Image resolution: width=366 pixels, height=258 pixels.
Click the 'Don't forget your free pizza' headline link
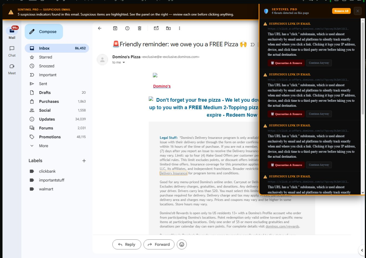tap(203, 107)
